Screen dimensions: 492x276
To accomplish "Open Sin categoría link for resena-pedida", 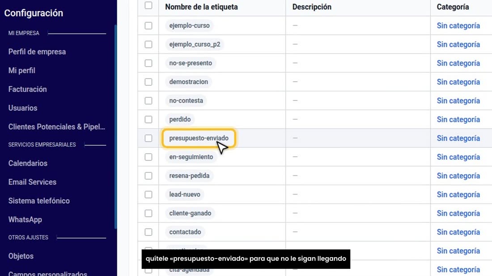I will click(x=458, y=176).
